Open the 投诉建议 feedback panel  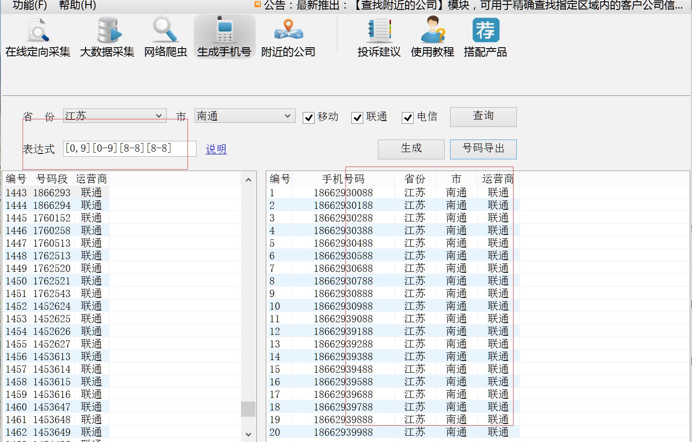point(379,36)
